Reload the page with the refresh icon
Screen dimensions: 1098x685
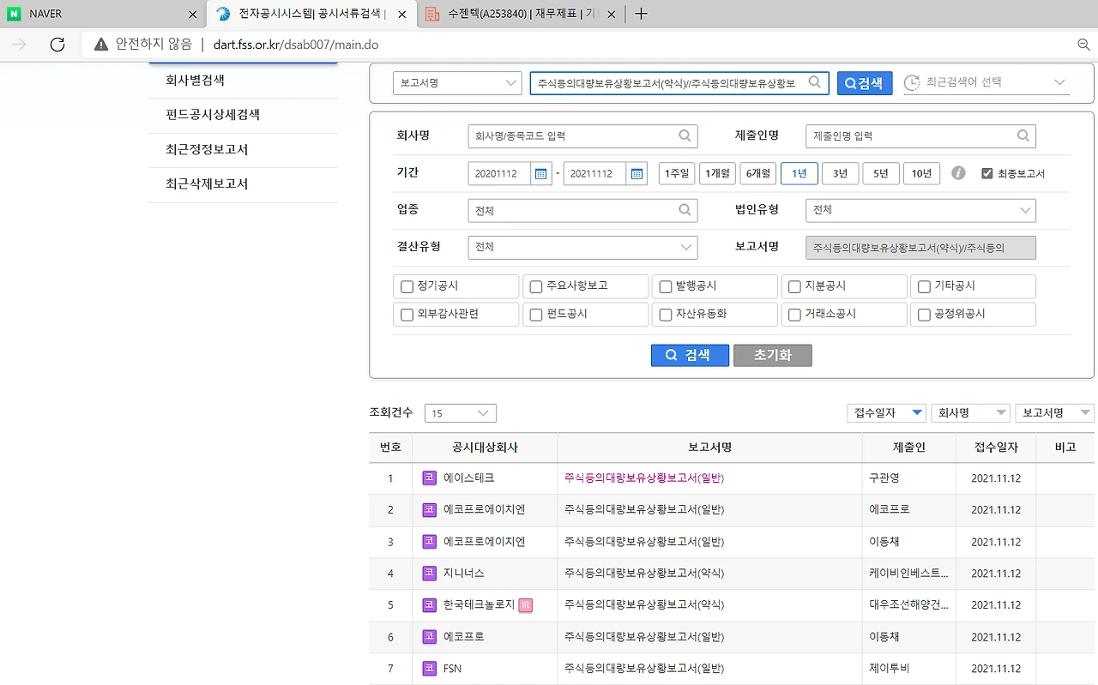57,45
